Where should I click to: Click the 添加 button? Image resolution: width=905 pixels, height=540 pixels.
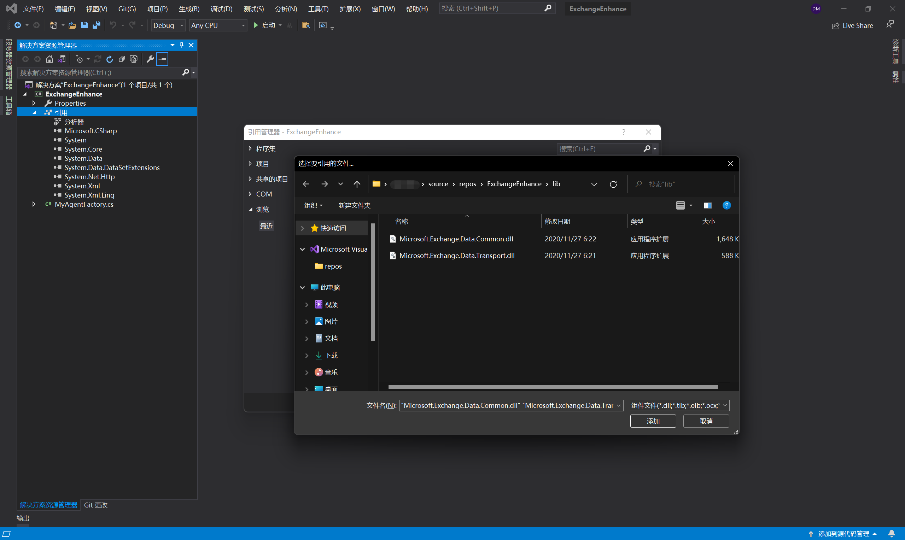653,421
